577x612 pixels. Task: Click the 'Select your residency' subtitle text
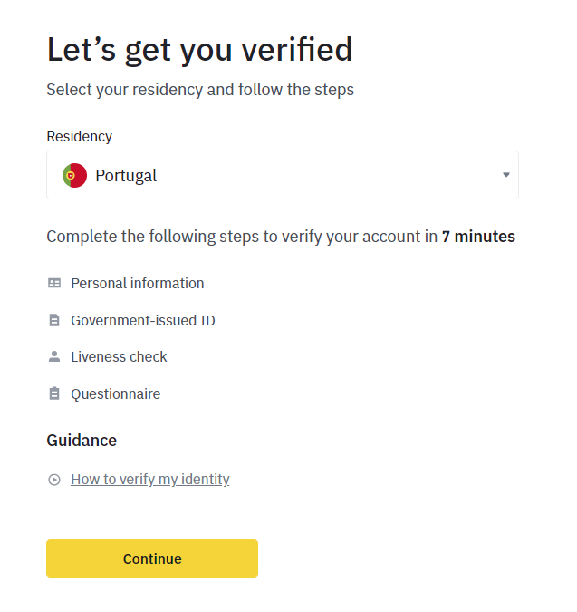coord(199,90)
